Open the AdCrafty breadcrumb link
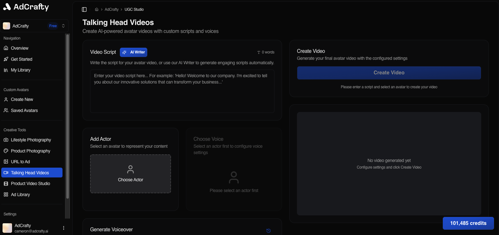This screenshot has height=235, width=499. (x=112, y=9)
